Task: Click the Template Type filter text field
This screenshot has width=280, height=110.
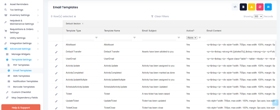Action: click(80, 38)
